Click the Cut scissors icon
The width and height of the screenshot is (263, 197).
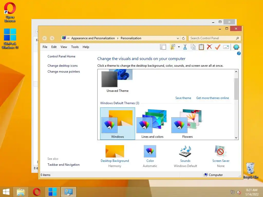pos(185,47)
